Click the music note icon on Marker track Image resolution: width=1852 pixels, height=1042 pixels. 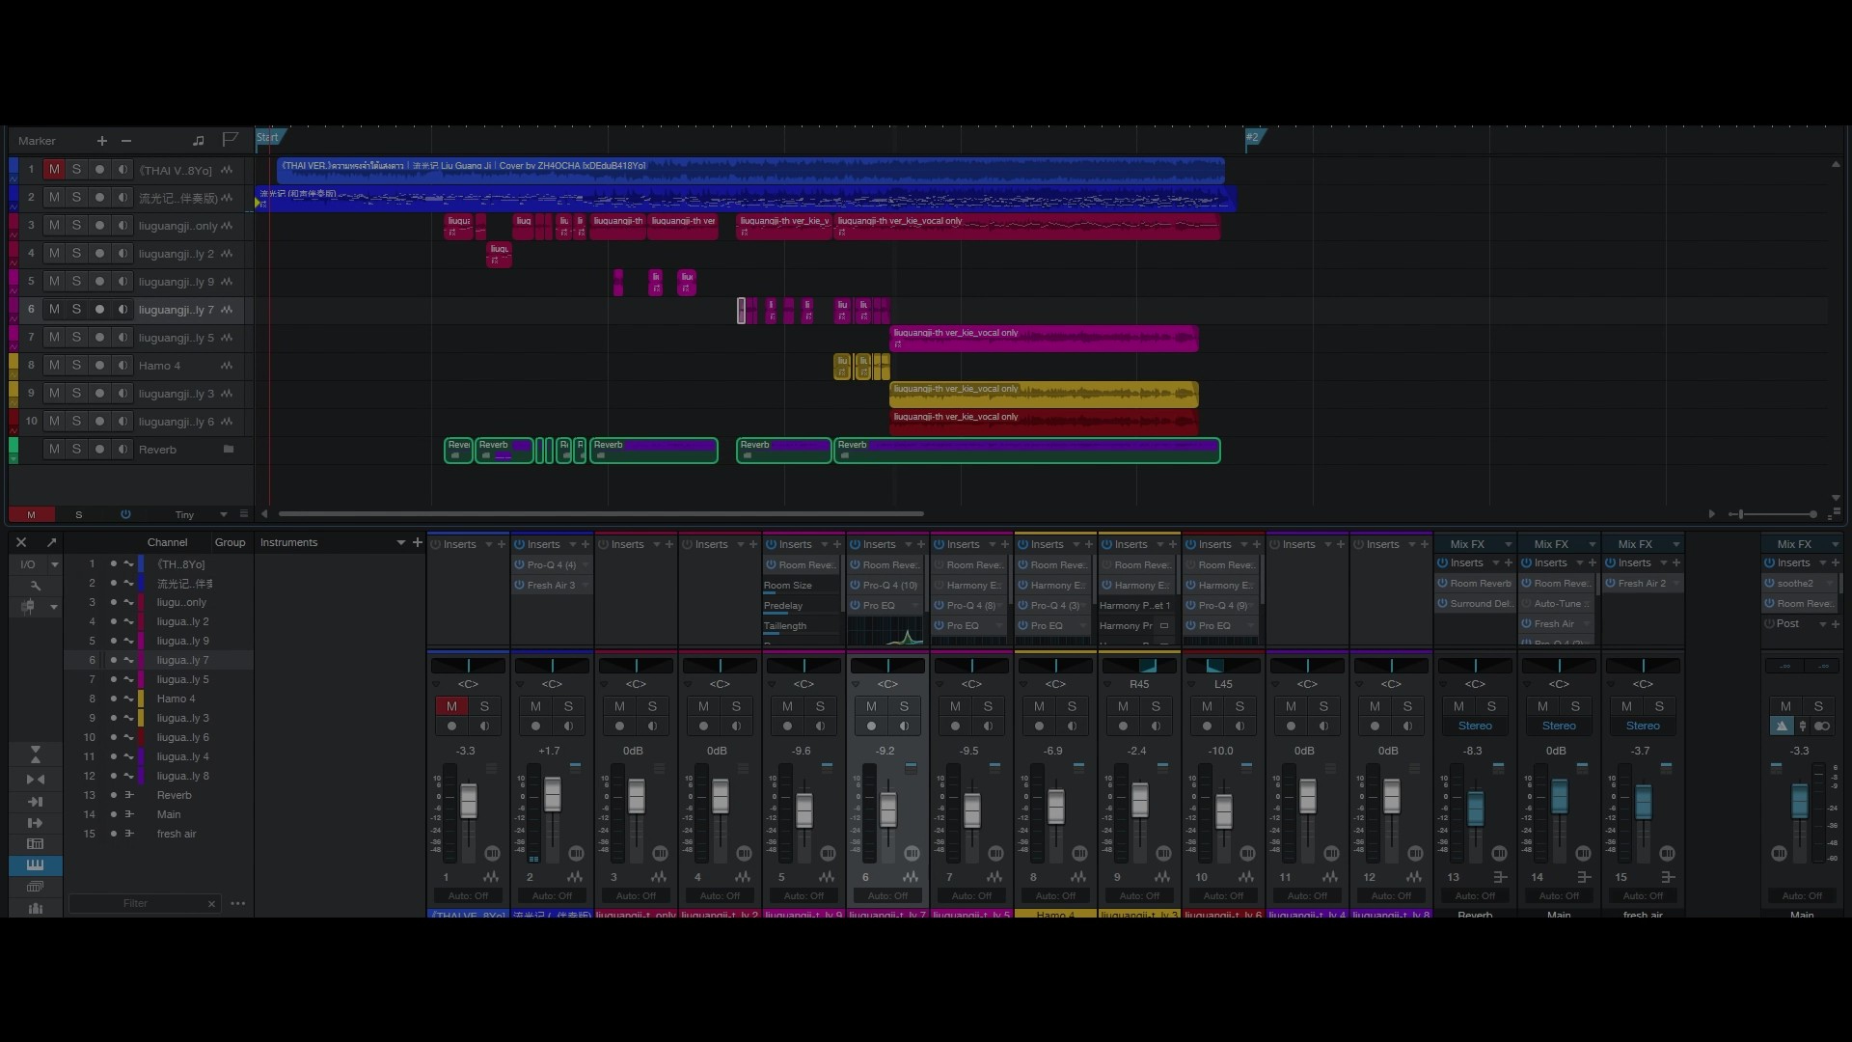pos(199,141)
